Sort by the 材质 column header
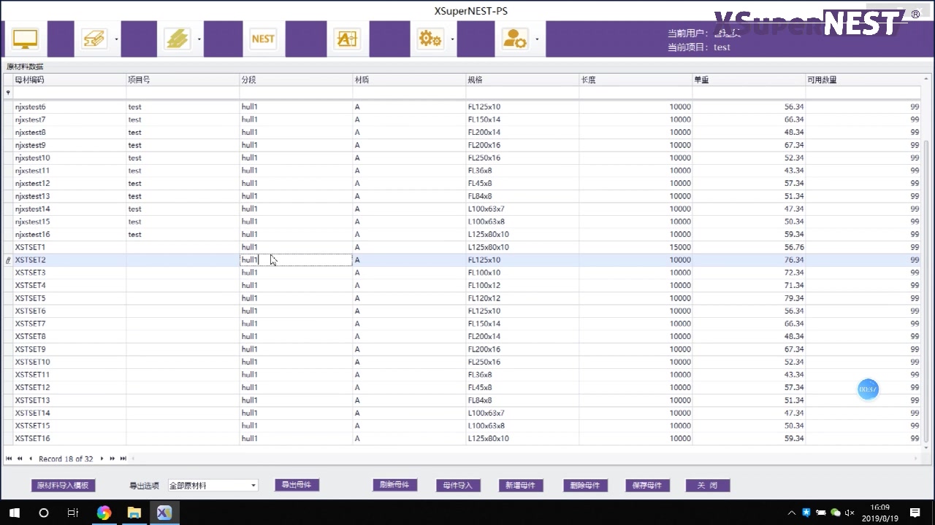 (409, 79)
